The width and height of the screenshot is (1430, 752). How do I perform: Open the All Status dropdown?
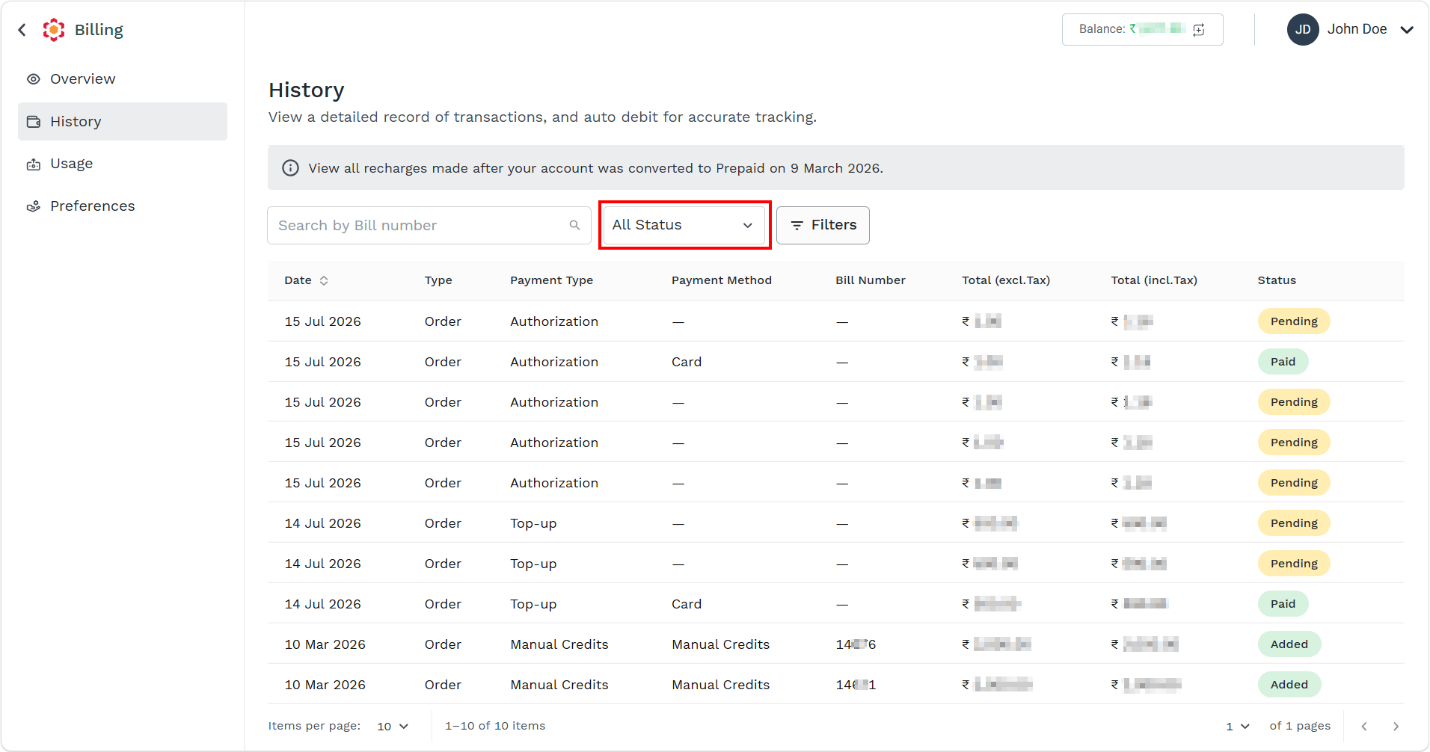(x=684, y=225)
